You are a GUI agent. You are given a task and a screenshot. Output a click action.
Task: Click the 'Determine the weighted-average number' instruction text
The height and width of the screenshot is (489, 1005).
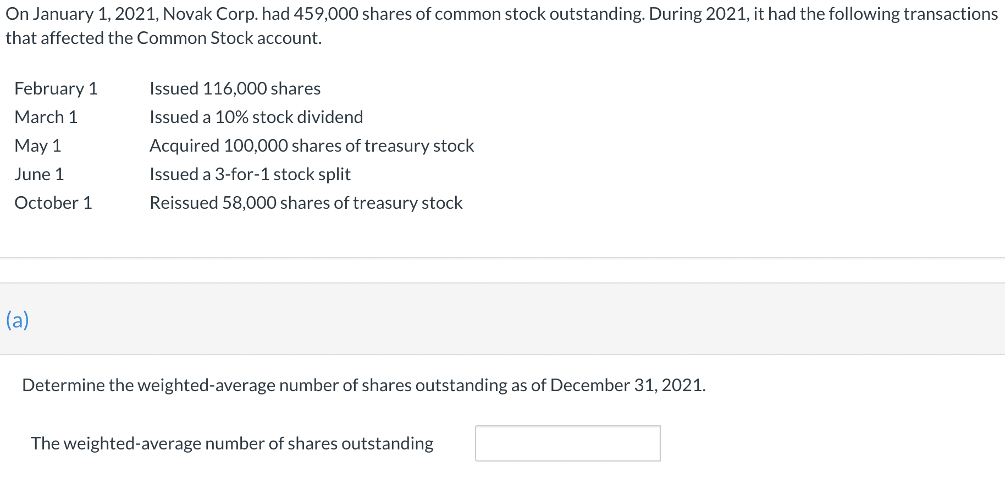pos(364,385)
